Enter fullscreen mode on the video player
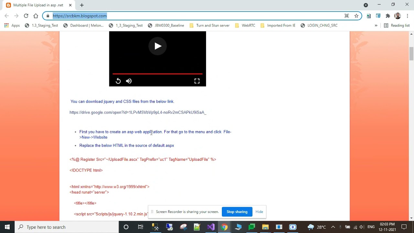Viewport: 414px width, 233px height. coord(197,81)
